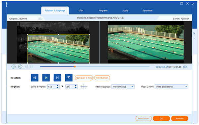Stop the video playback
Screen dimensions: 199x125
pyautogui.click(x=20, y=66)
